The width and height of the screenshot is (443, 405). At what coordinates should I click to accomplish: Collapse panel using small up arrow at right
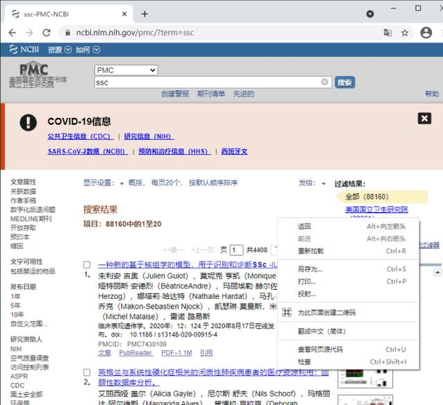(x=437, y=273)
